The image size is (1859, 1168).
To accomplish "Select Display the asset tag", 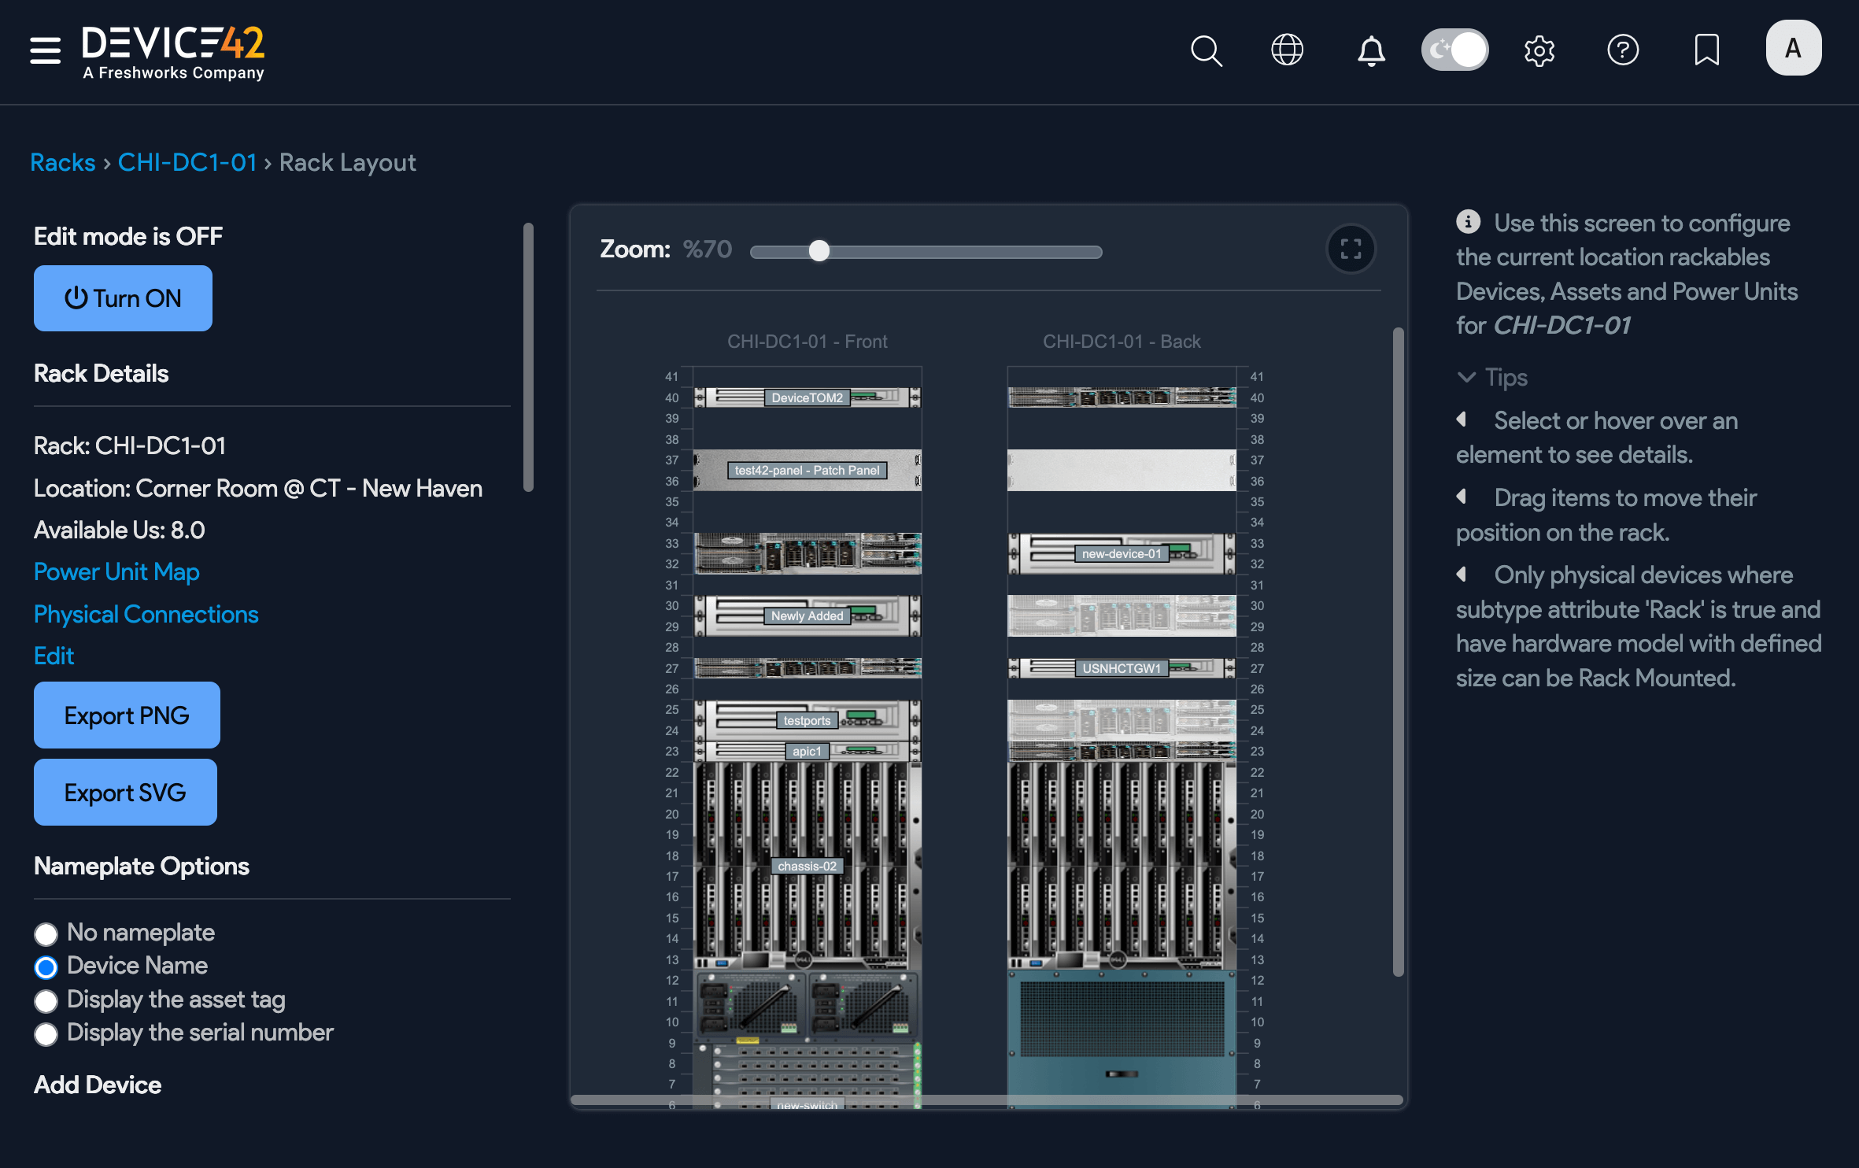I will point(46,1000).
